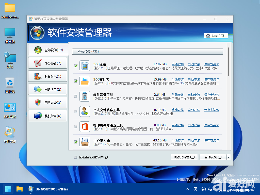Show hidden tray icons chevron
260x195 pixels.
187,189
